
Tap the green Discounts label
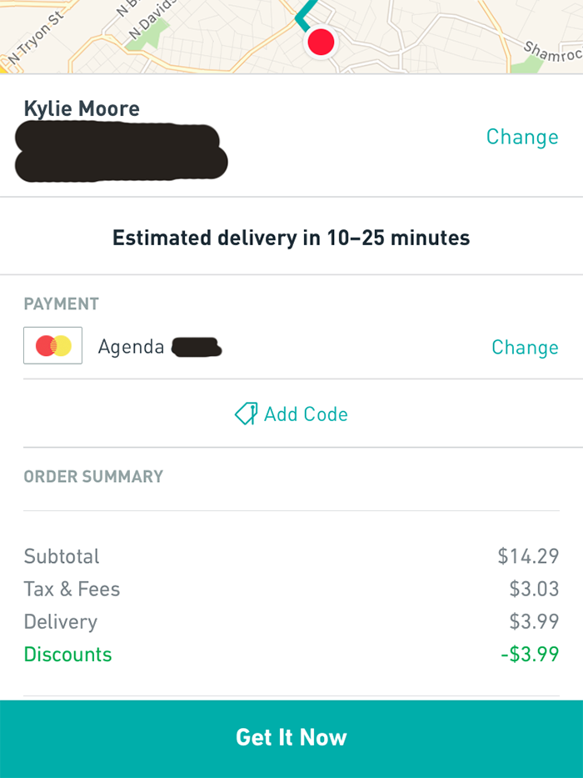click(67, 654)
